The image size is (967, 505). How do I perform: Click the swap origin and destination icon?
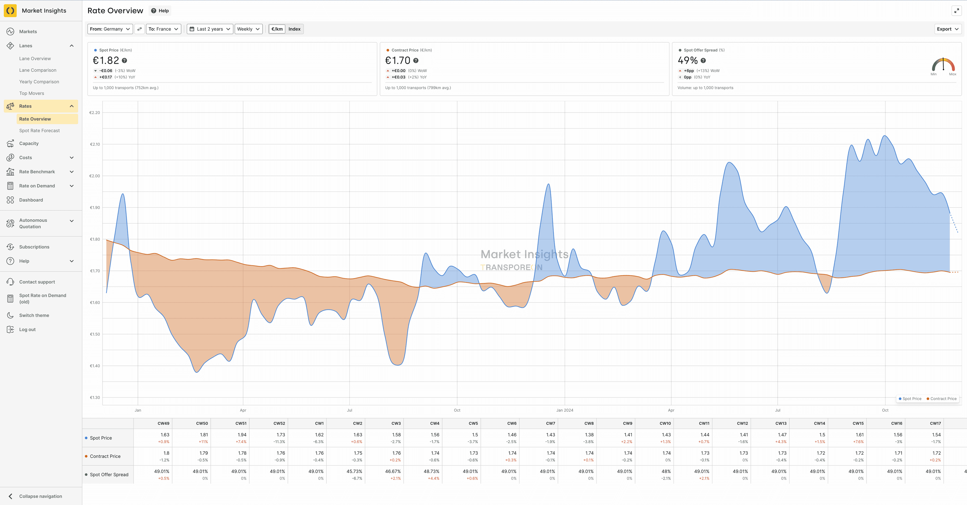point(139,29)
